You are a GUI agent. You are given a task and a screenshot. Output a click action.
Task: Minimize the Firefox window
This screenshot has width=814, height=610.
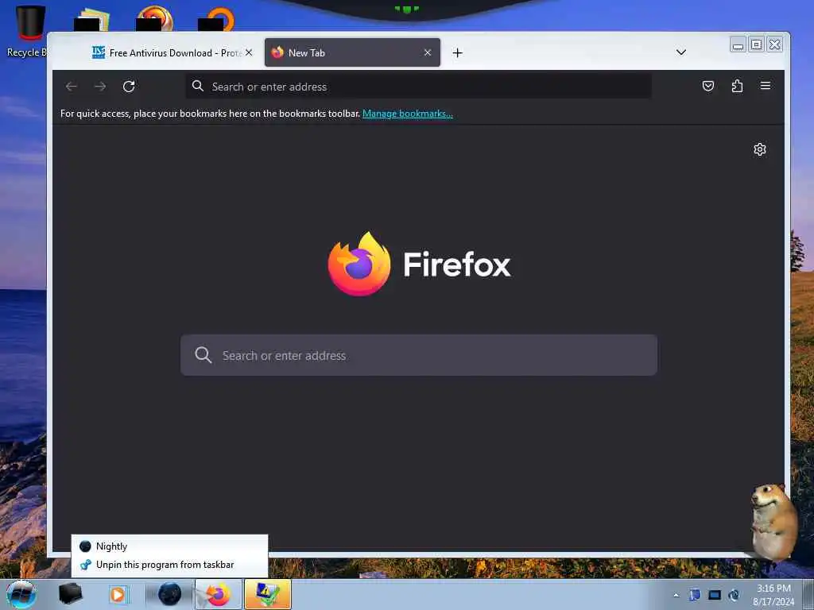pyautogui.click(x=737, y=44)
